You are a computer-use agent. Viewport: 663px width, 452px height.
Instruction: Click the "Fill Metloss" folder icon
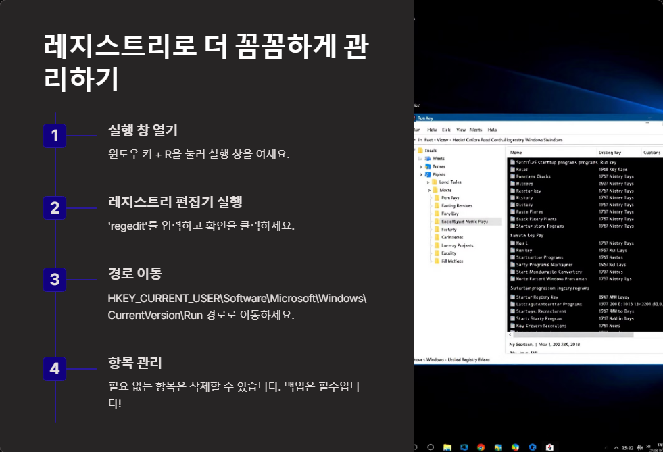click(x=436, y=261)
